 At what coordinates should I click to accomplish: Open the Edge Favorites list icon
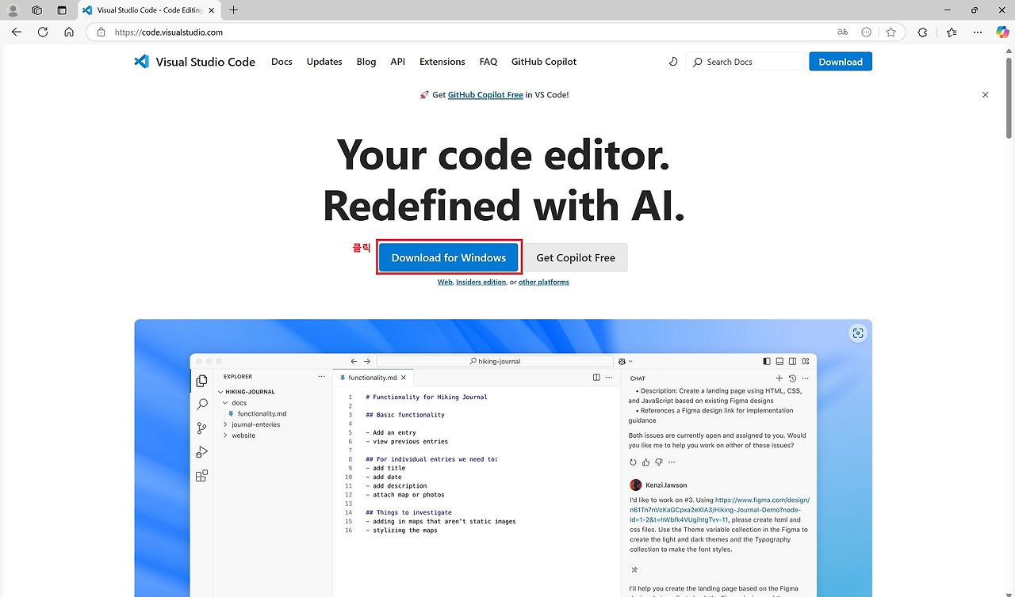pos(952,32)
